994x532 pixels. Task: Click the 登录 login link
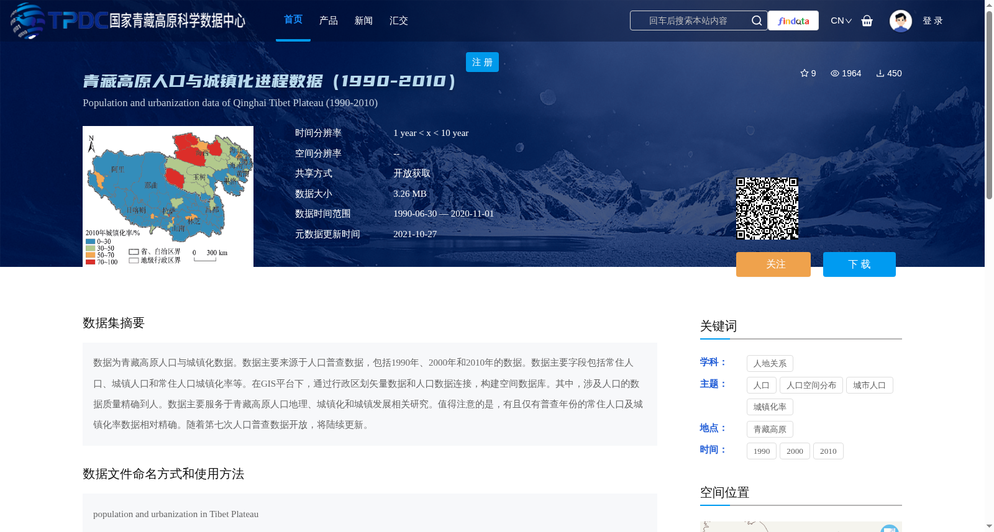932,20
